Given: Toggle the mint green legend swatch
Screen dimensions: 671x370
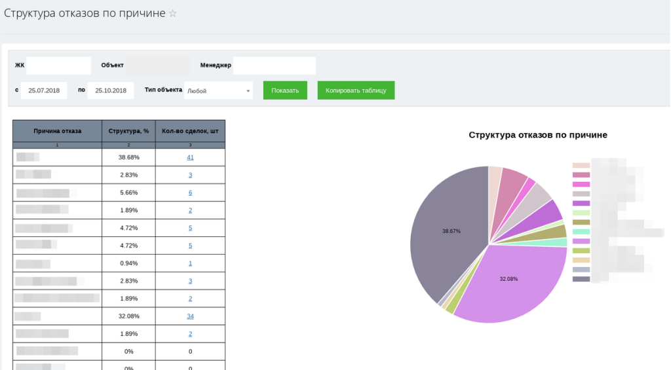Looking at the screenshot, I should coord(581,232).
